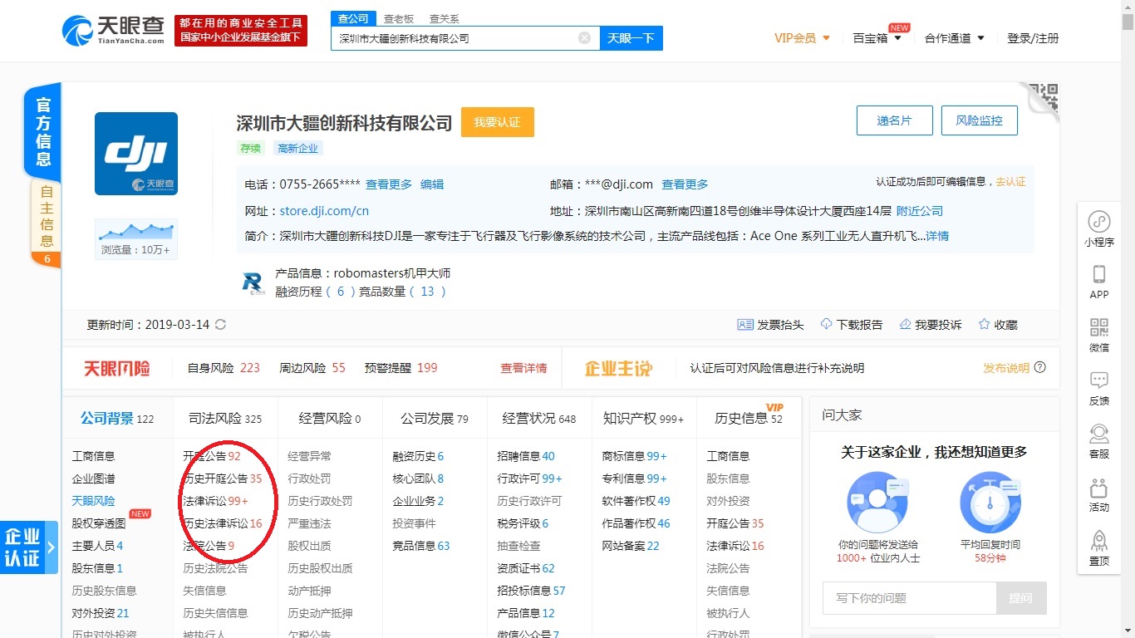This screenshot has width=1135, height=638.
Task: Open the 发票抬头 invoice icon link
Action: [770, 325]
